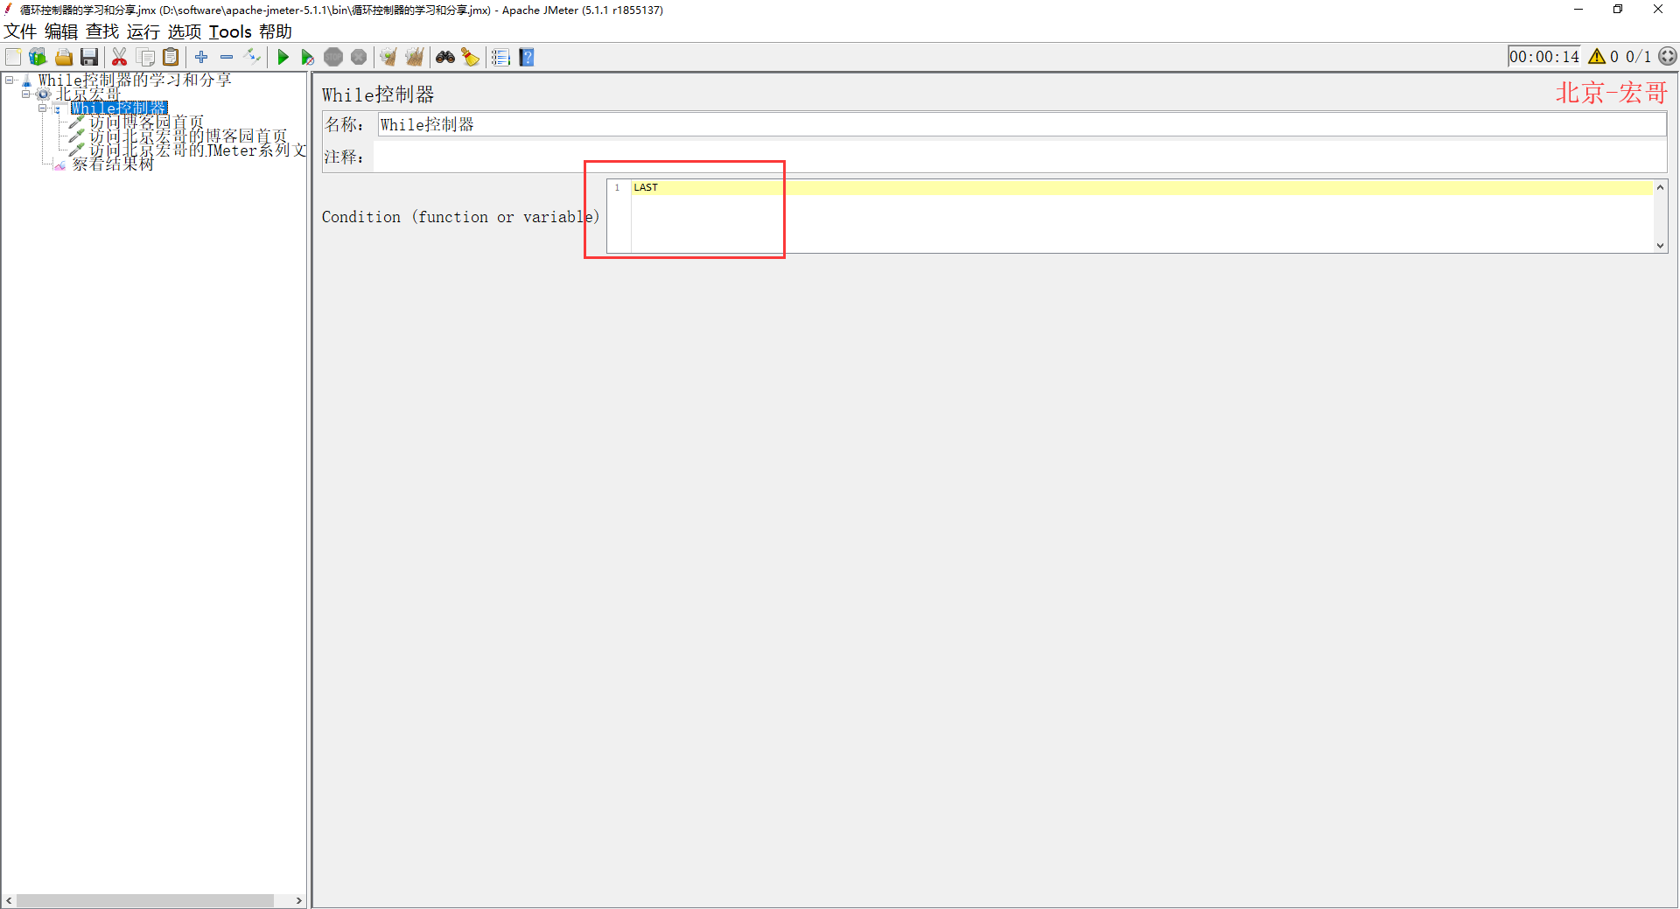
Task: Start test with no pauses
Action: pos(308,57)
